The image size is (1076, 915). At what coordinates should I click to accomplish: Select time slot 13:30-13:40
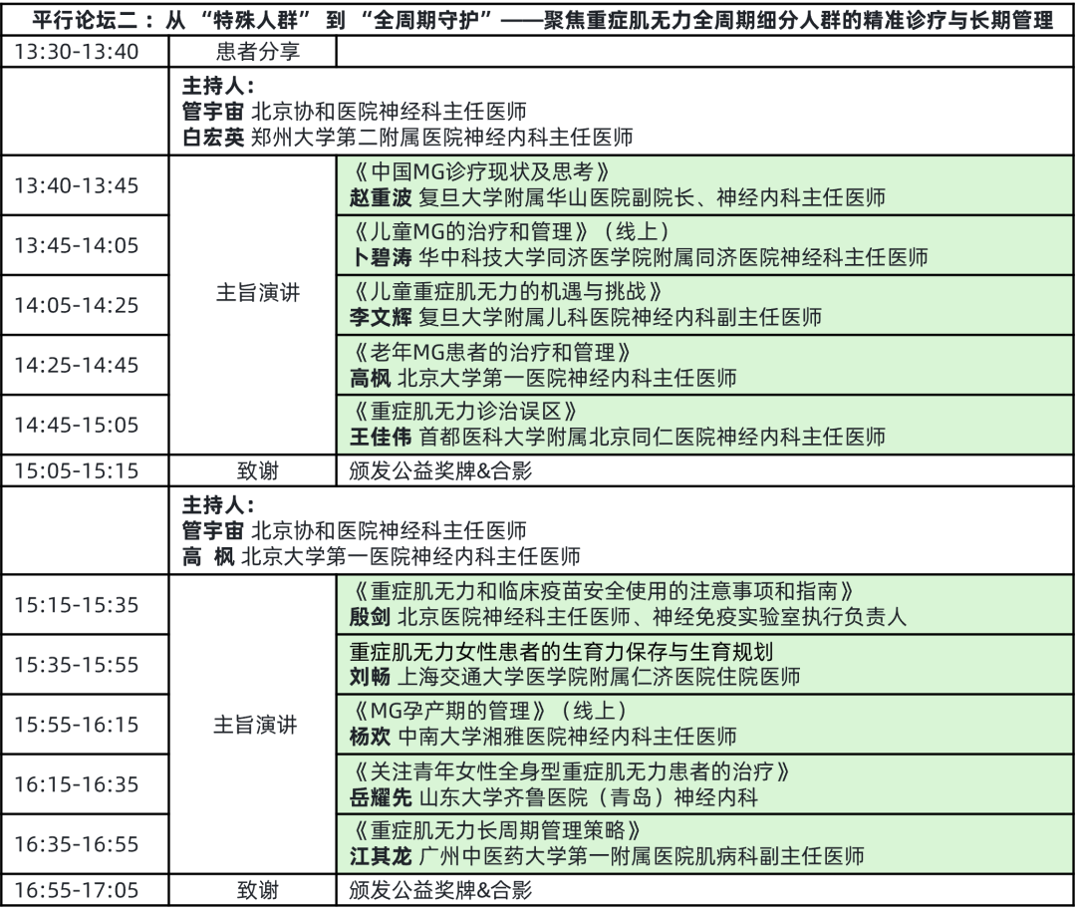coord(76,52)
